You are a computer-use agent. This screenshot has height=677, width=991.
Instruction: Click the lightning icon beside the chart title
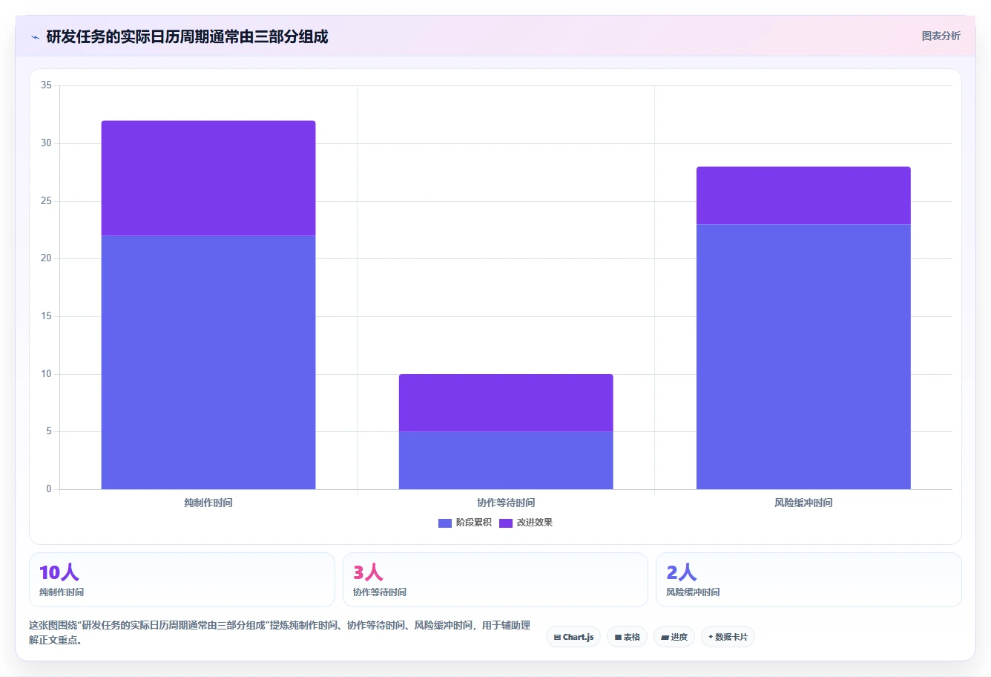[35, 37]
